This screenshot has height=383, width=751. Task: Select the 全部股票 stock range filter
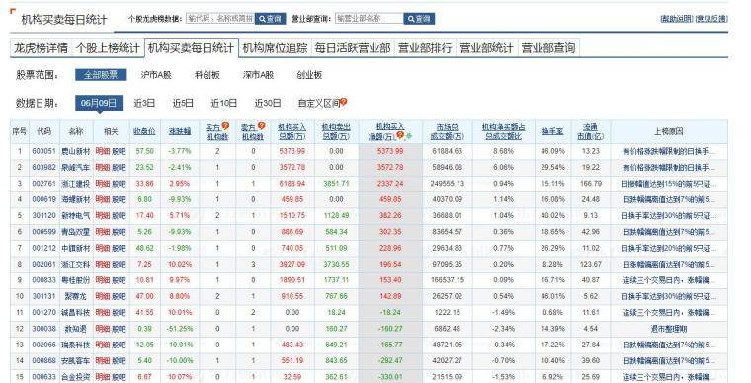(101, 75)
